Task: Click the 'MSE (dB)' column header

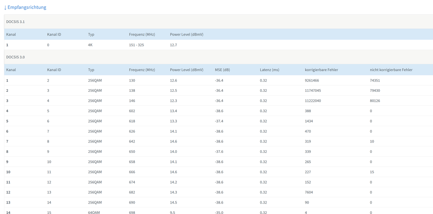Action: click(222, 70)
